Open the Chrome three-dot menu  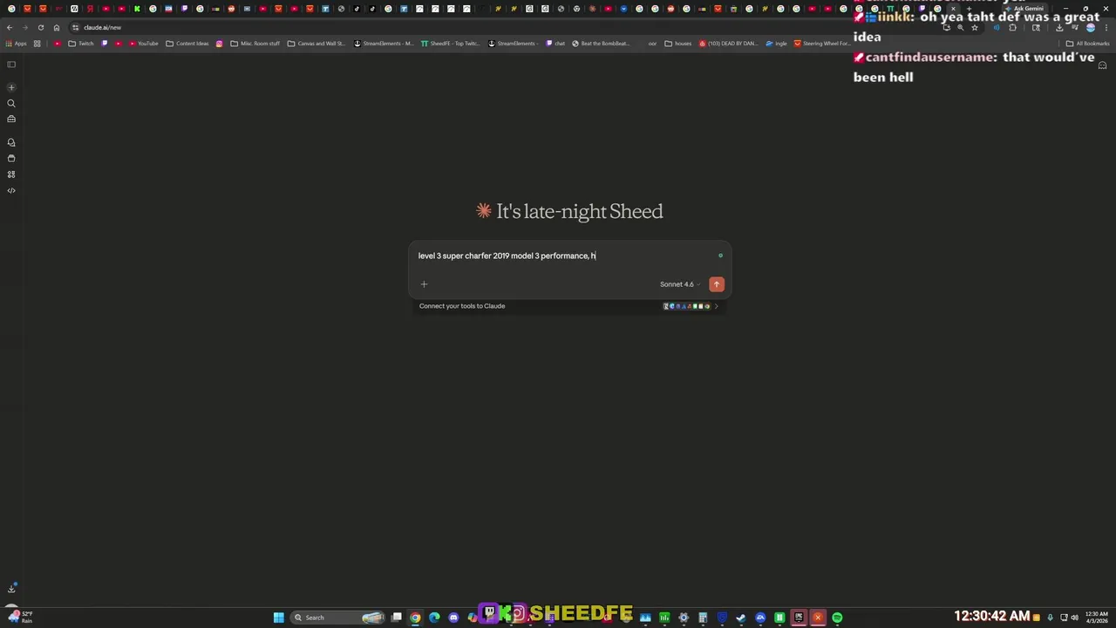click(1106, 27)
